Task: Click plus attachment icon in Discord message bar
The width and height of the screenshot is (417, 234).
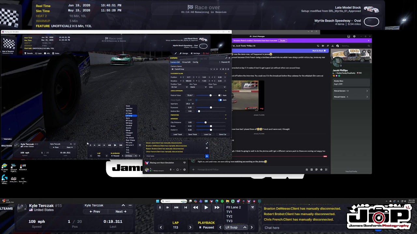Action: click(193, 170)
